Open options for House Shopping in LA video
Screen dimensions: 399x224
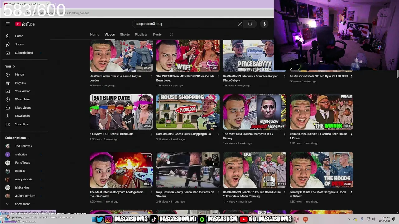tap(218, 134)
